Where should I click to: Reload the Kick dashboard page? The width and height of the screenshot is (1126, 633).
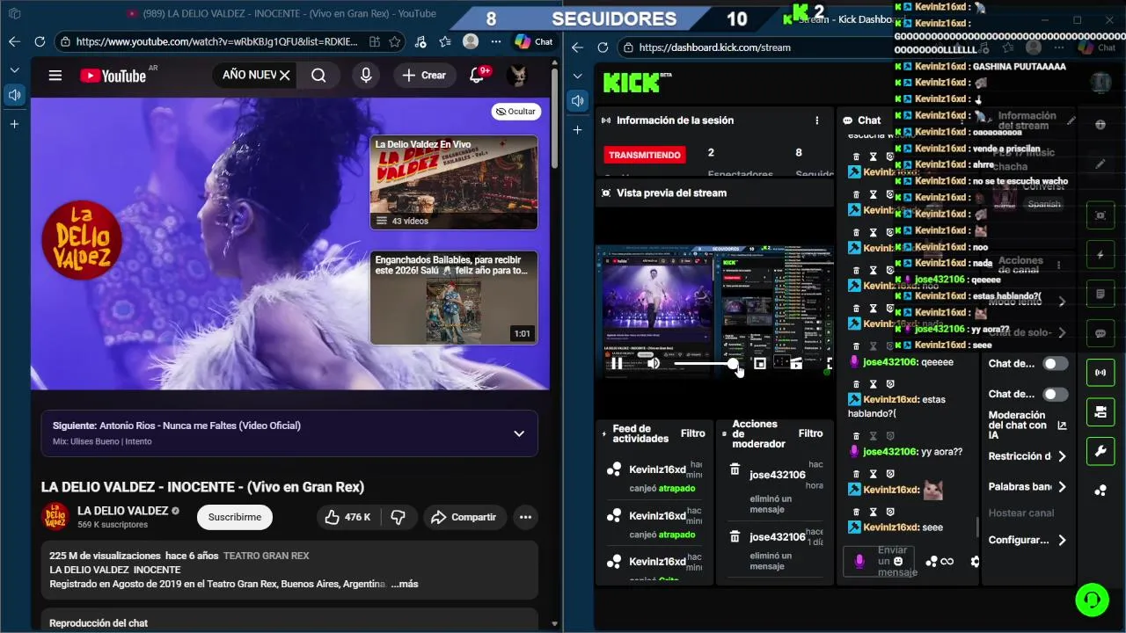(603, 47)
